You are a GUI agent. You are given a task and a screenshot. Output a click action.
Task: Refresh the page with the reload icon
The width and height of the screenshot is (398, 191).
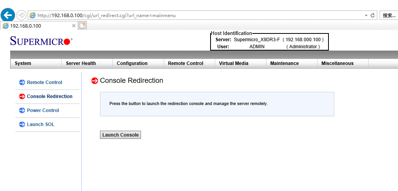[373, 16]
